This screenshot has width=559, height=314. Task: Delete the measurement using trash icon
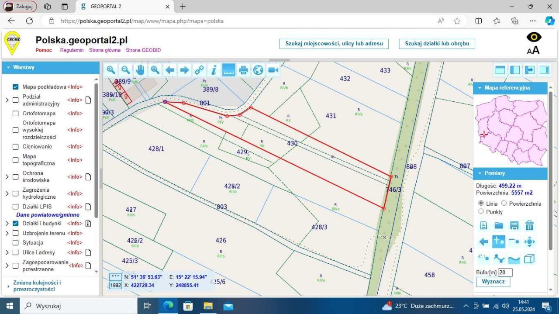[529, 225]
